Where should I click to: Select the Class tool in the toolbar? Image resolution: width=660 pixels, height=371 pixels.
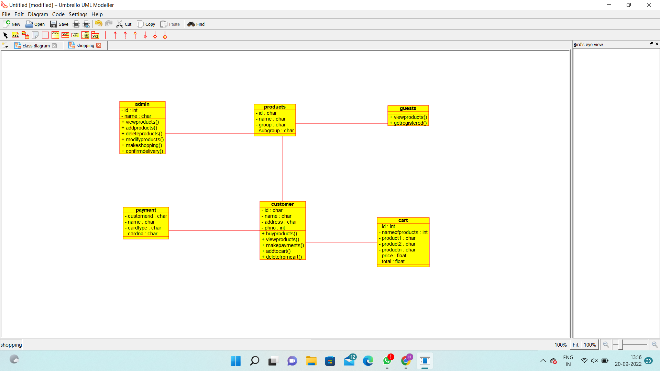[55, 35]
